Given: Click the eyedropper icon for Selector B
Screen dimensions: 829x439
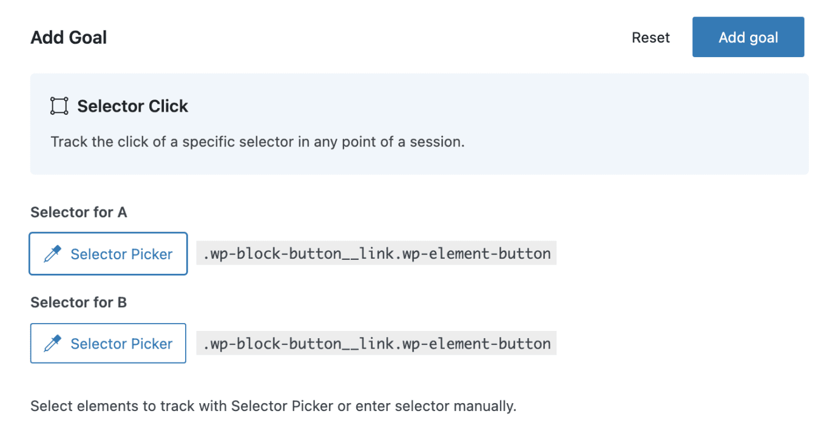Looking at the screenshot, I should point(53,344).
